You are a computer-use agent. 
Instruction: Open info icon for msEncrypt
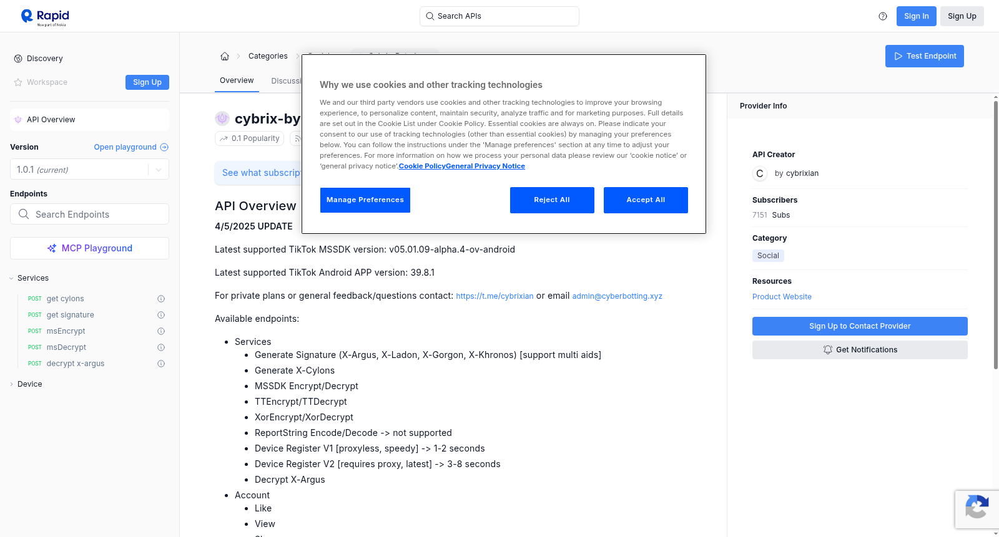(x=161, y=331)
